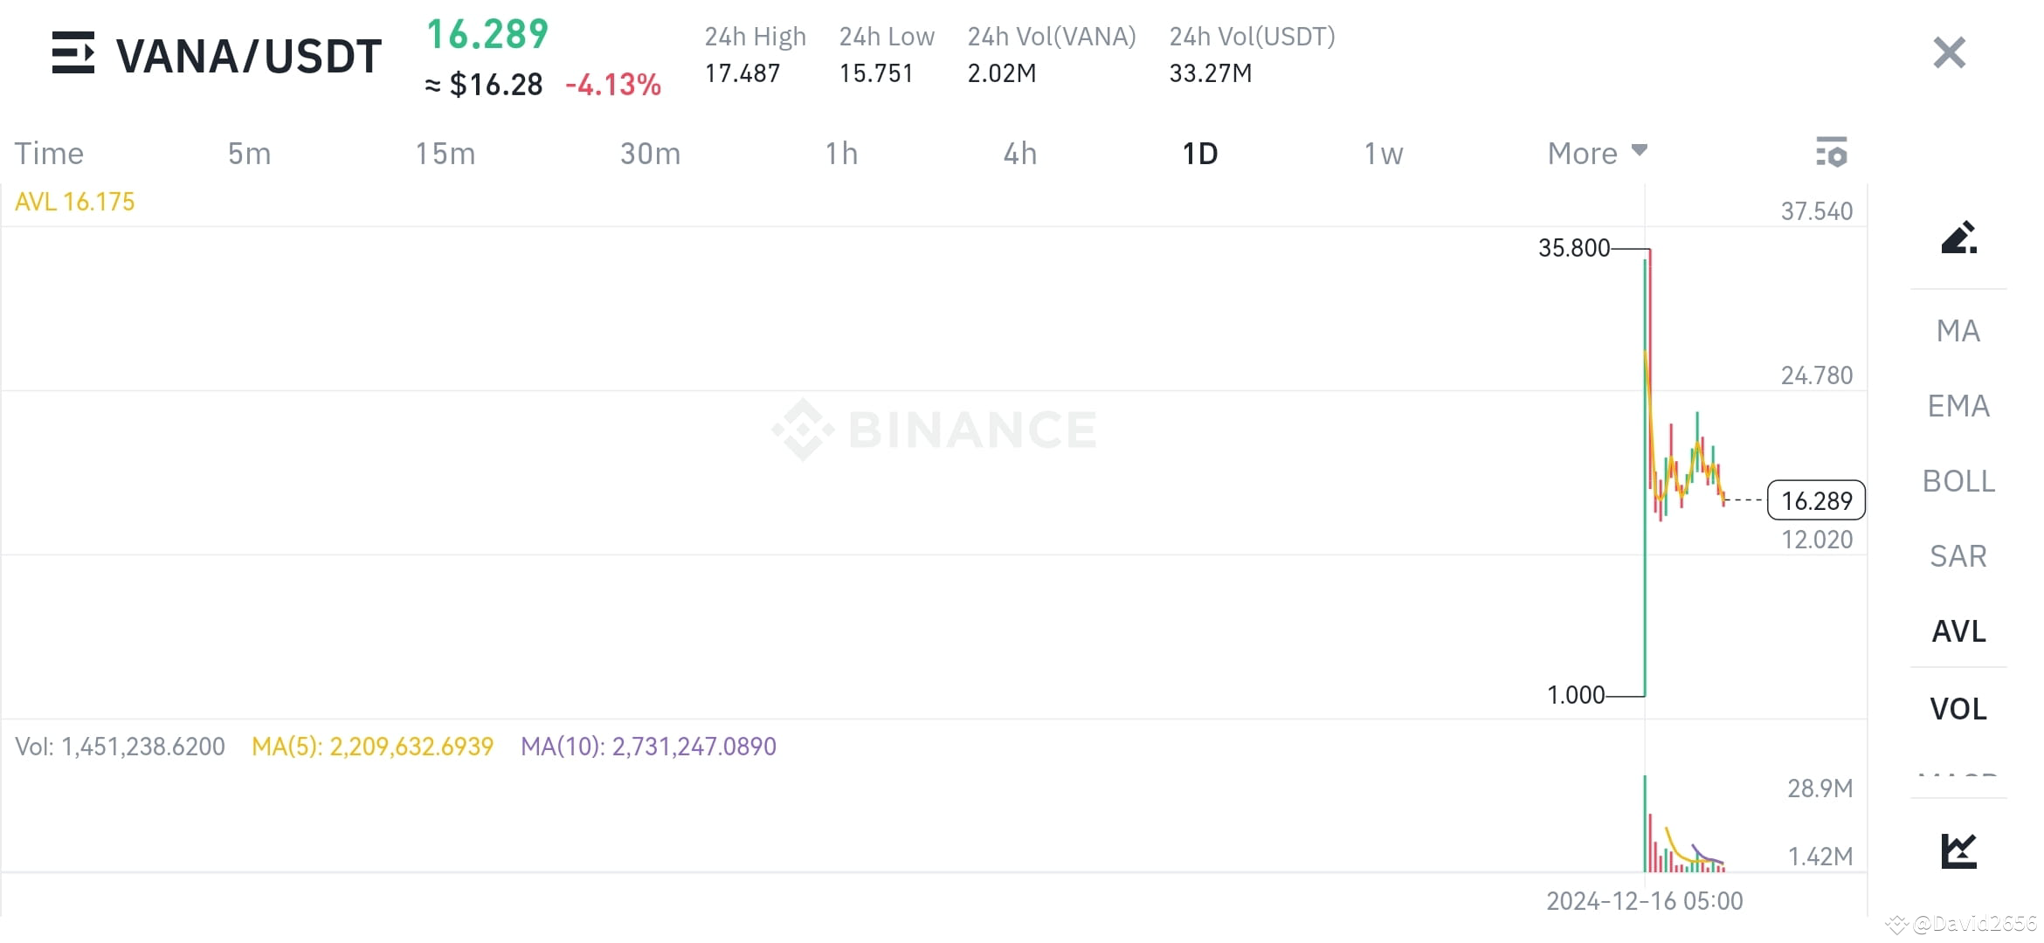2044x943 pixels.
Task: Enable the MA indicator
Action: [x=1959, y=330]
